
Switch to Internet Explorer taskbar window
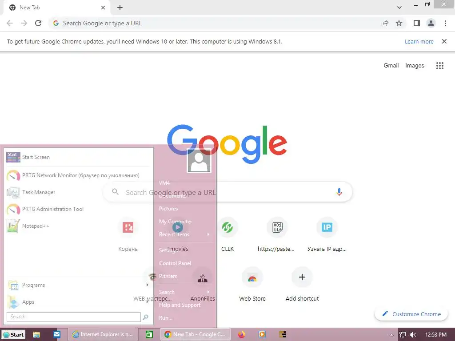[x=102, y=335]
